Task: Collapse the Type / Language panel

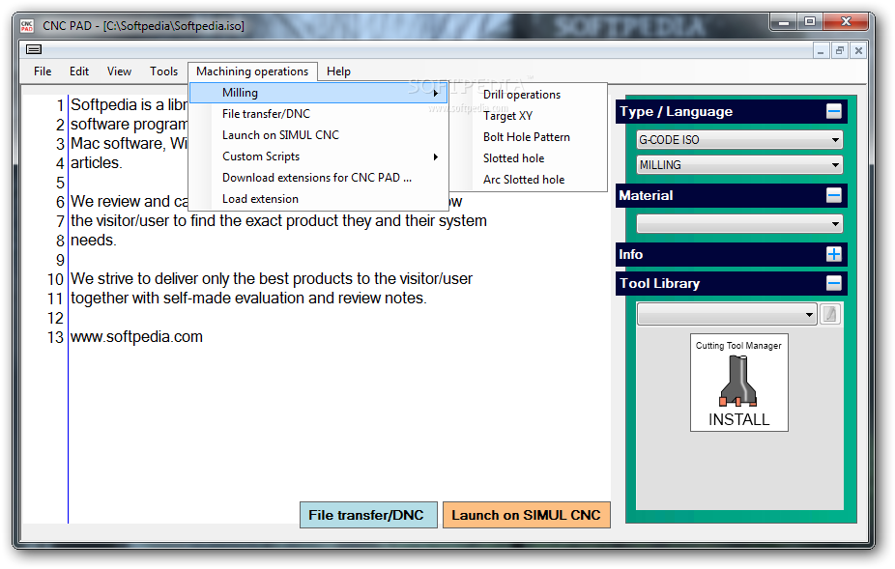Action: [833, 111]
